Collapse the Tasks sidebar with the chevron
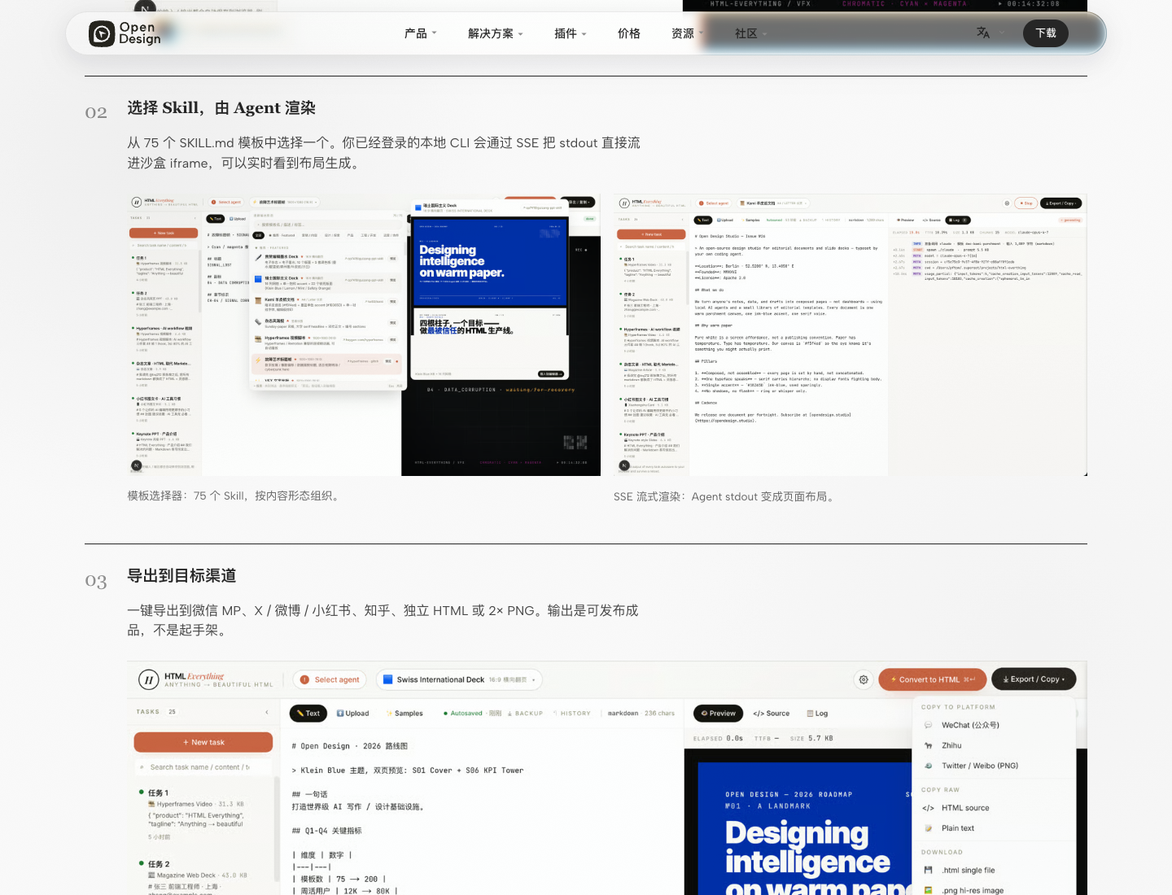The image size is (1172, 895). 267,712
